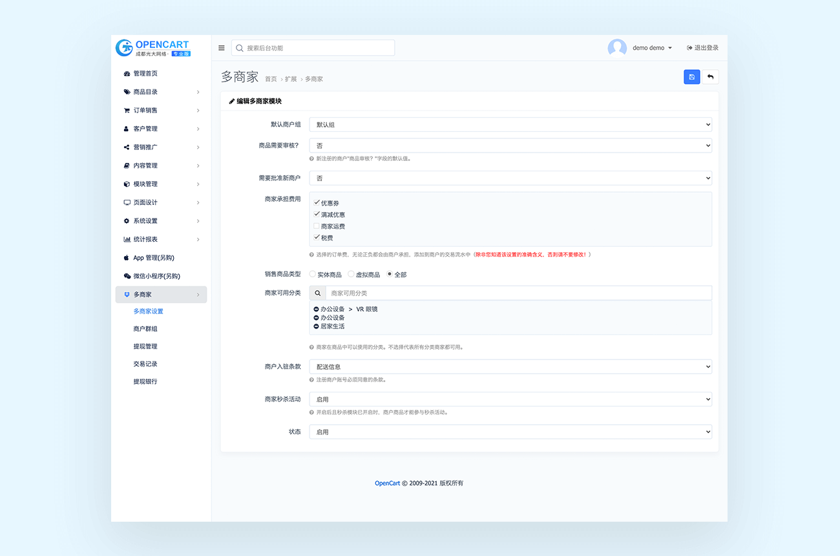Click the 退出登录 logout link

[702, 48]
